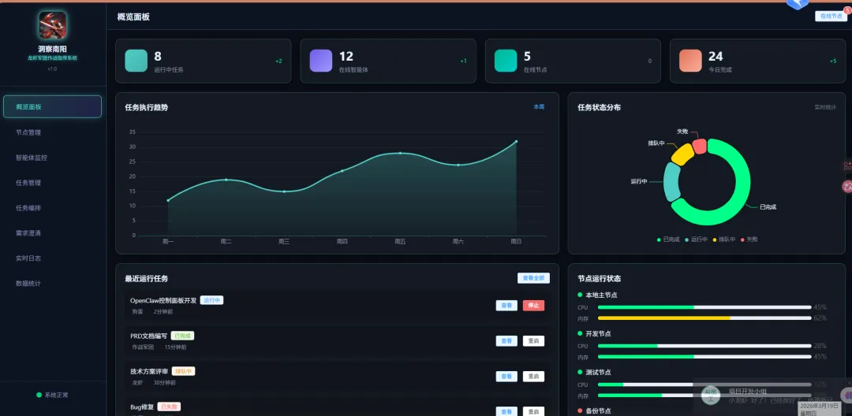Open the 项目开发小组 chat notification

772,396
